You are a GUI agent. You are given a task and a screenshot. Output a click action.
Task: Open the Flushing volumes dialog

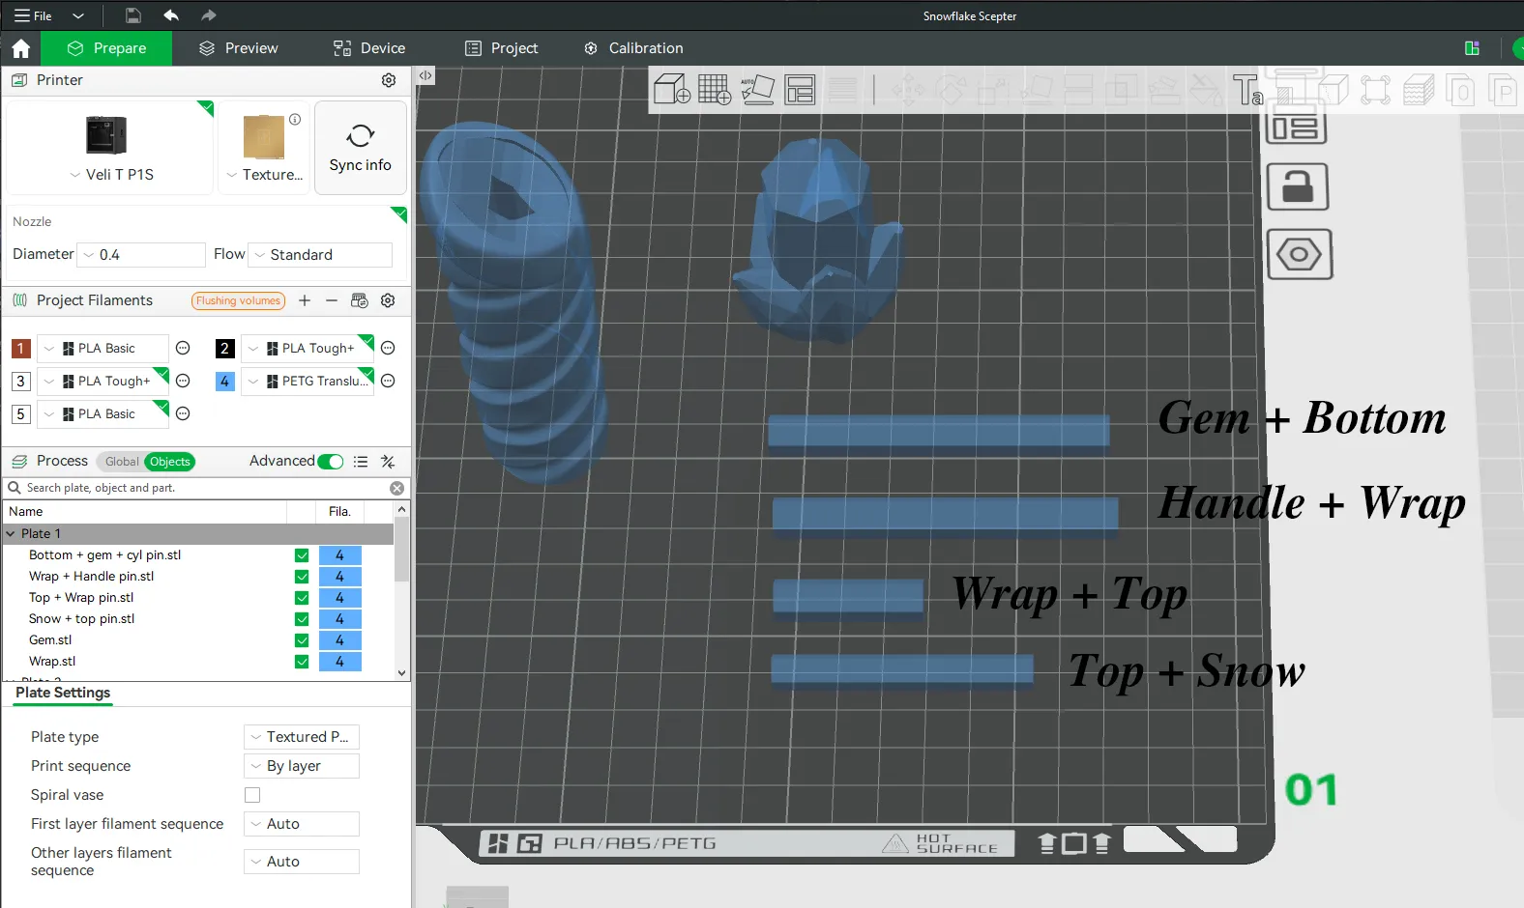pos(238,300)
